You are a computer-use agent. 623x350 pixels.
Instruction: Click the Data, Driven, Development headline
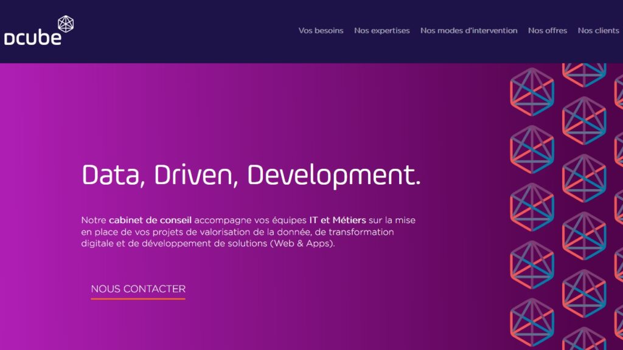tap(251, 177)
